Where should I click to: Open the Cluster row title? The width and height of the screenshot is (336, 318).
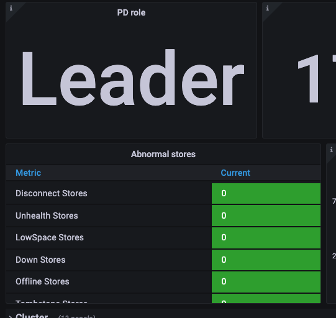click(32, 316)
